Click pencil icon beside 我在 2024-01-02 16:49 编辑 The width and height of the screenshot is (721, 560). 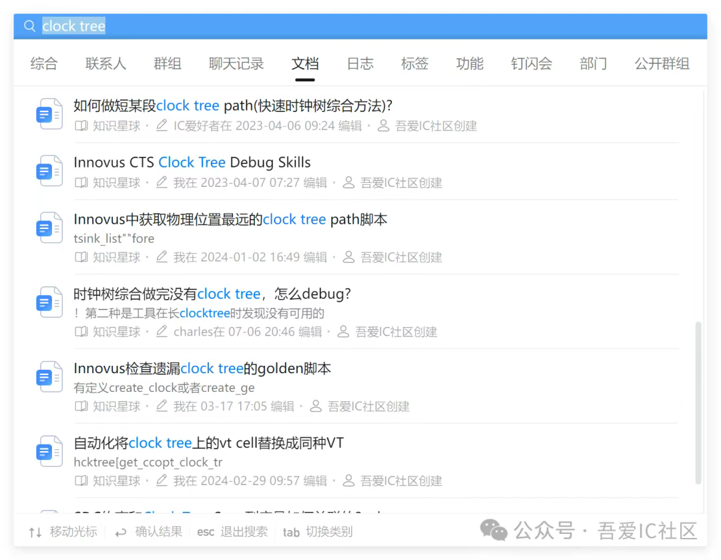(162, 256)
